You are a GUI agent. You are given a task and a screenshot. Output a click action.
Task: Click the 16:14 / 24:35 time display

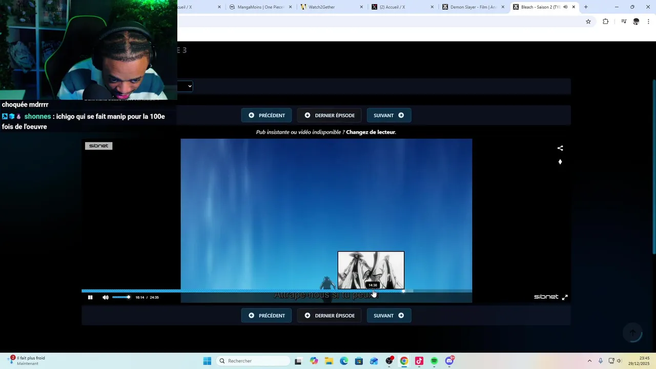pyautogui.click(x=147, y=297)
